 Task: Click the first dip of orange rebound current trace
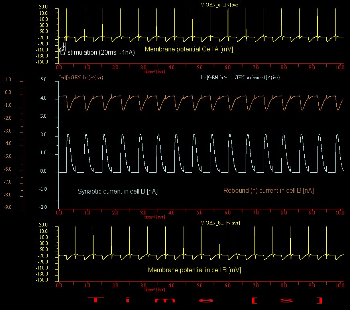[69, 109]
